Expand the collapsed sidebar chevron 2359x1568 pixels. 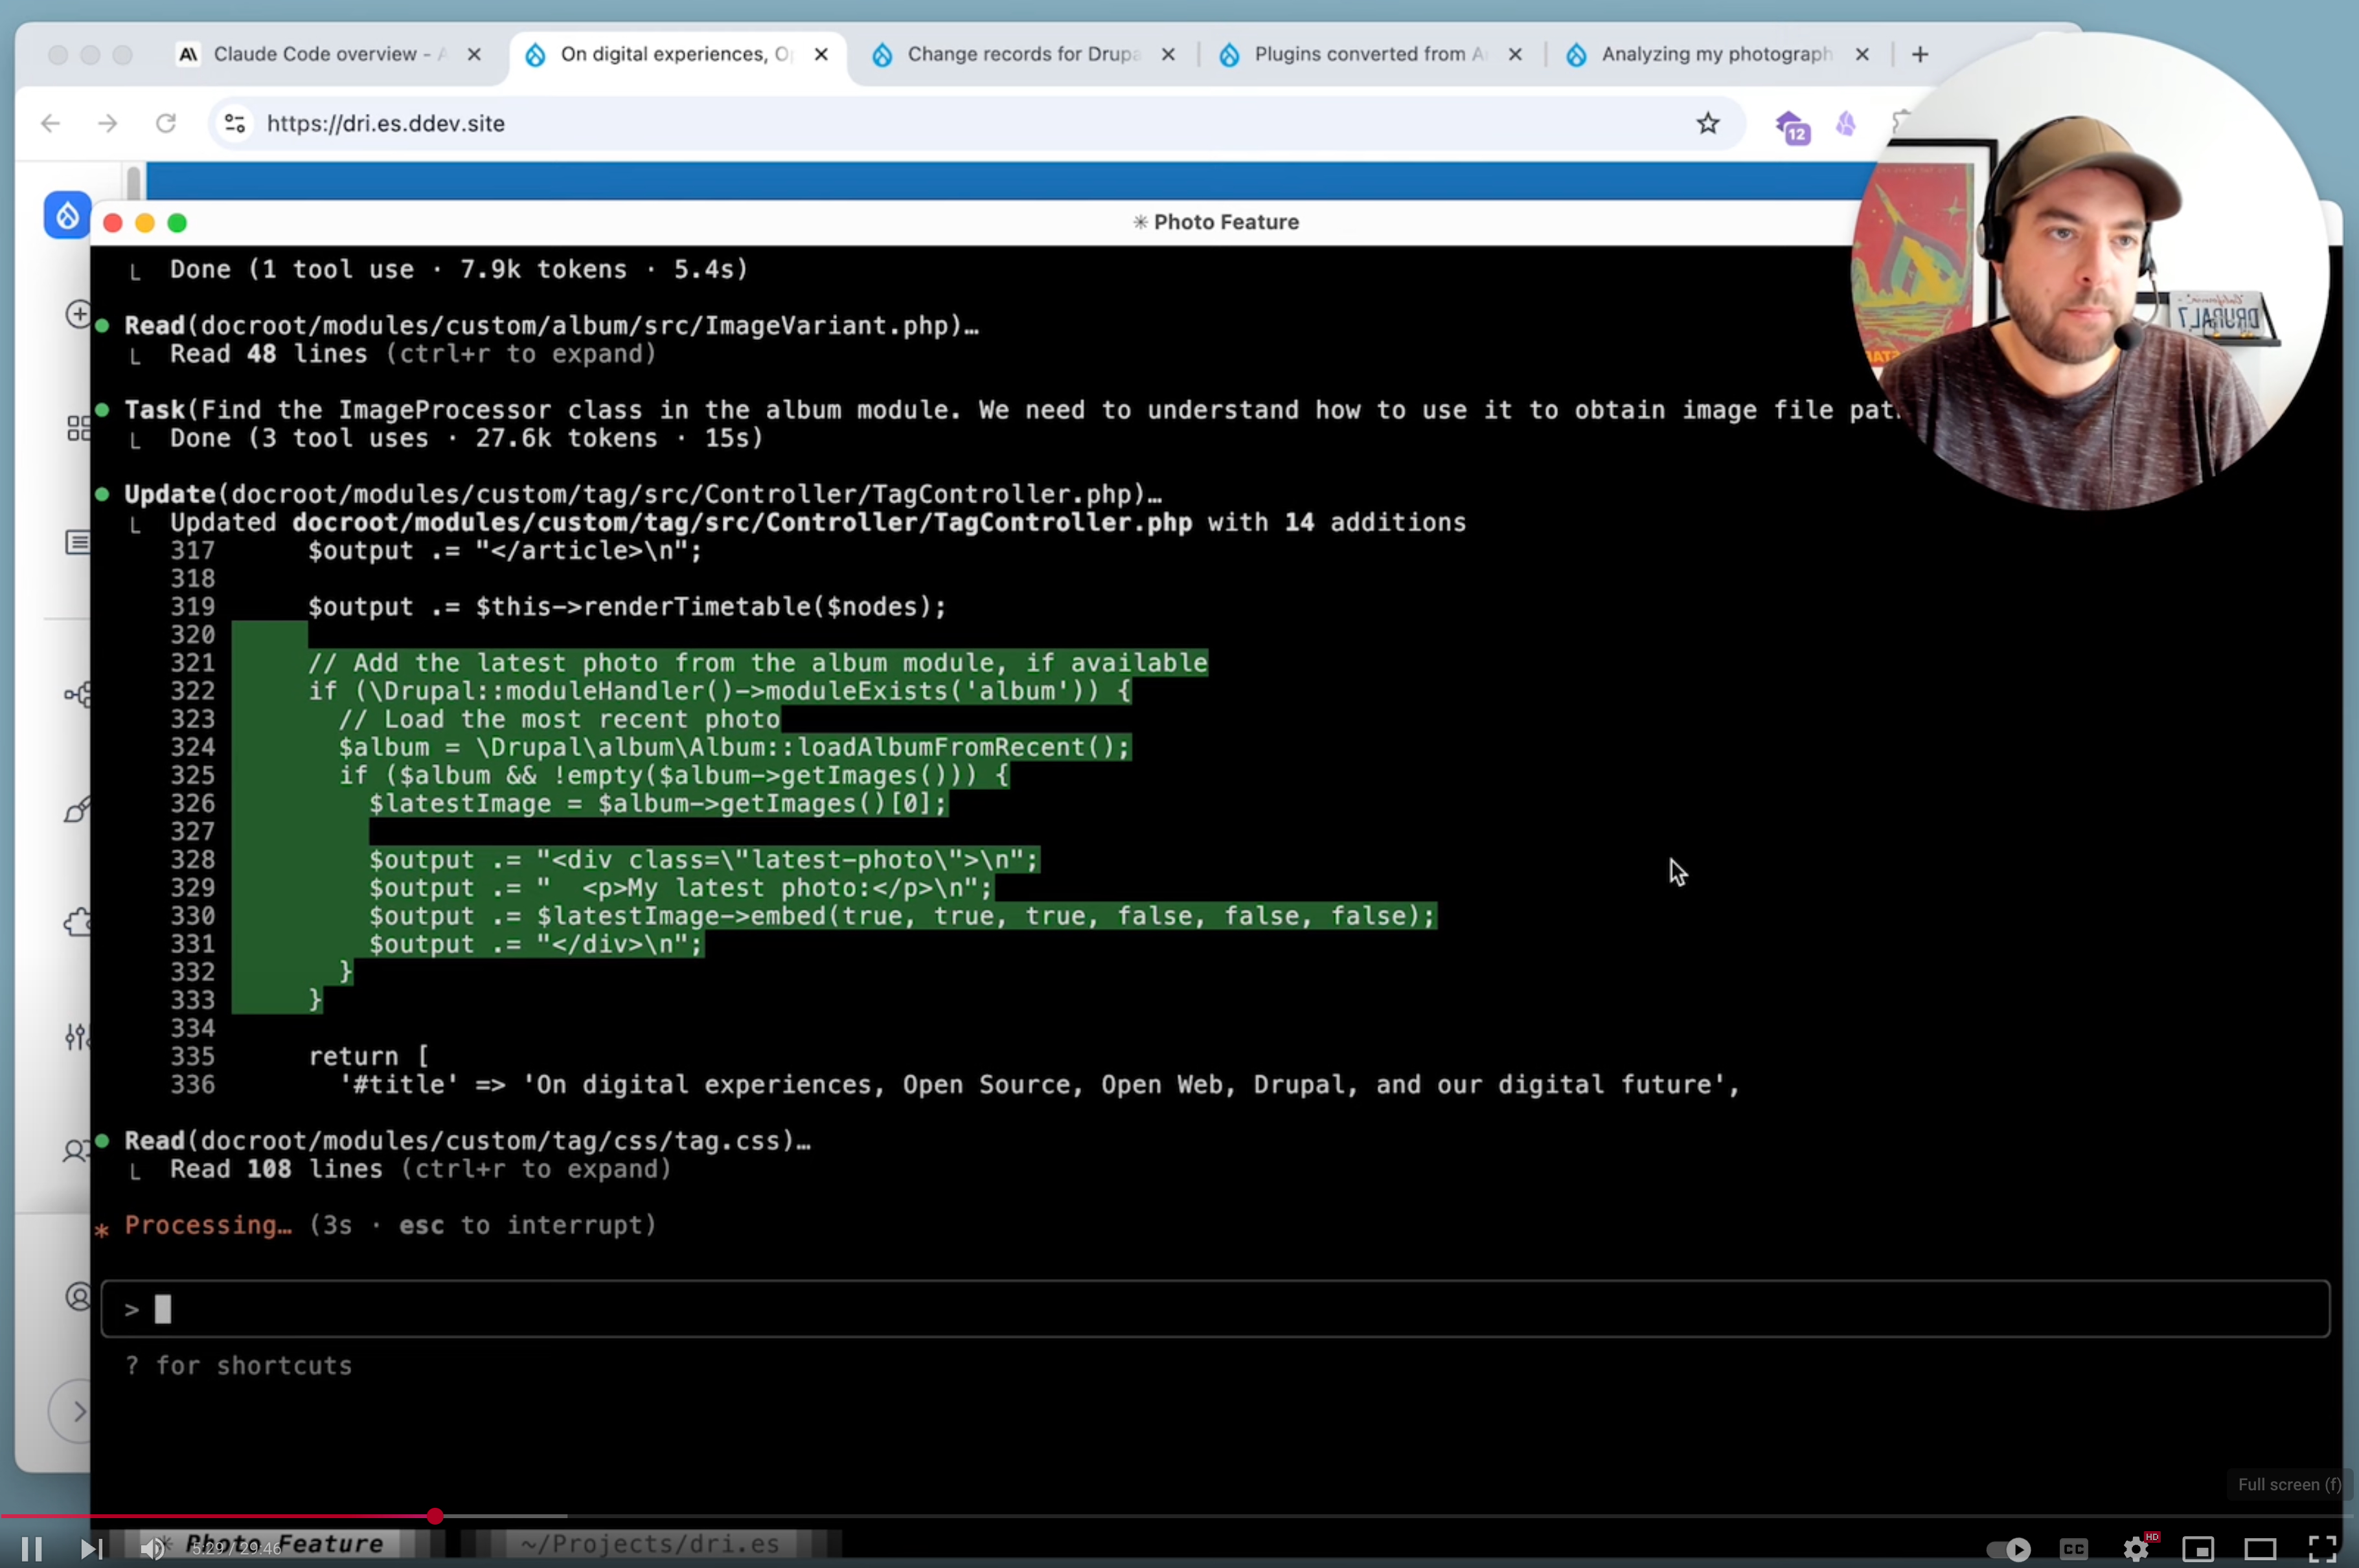[x=78, y=1411]
